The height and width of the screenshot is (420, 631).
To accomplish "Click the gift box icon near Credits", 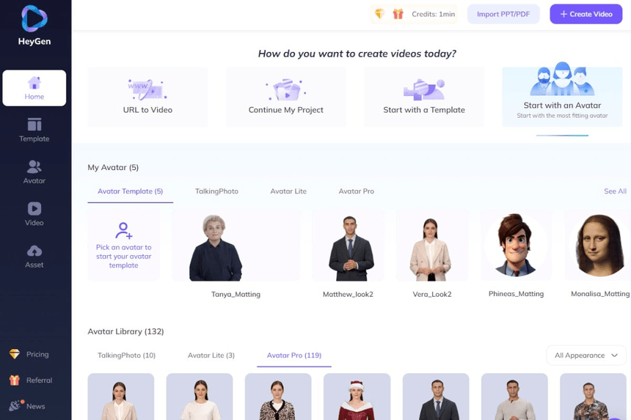I will point(398,14).
